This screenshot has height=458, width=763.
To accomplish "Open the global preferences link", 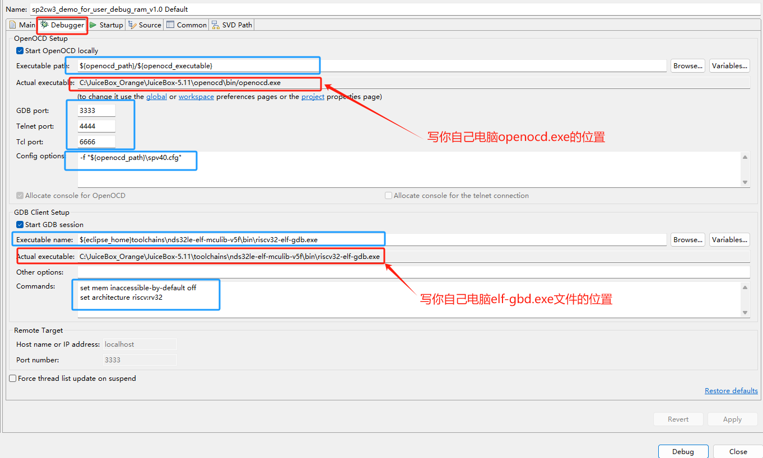I will (156, 97).
